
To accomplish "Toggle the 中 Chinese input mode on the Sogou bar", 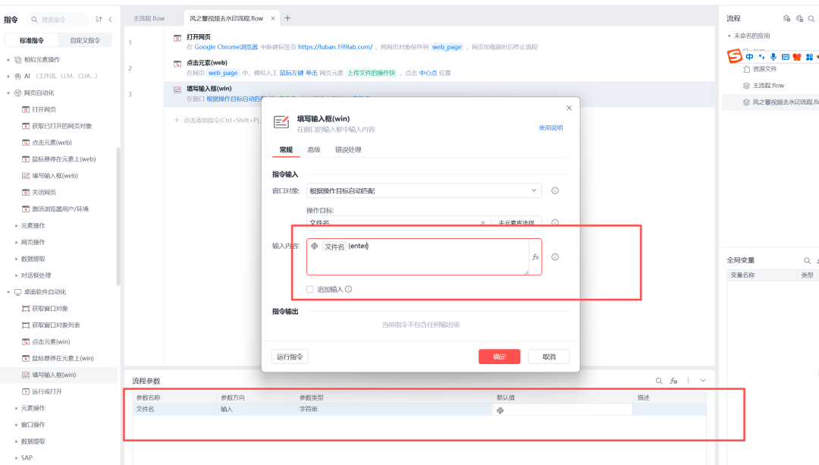I will pos(749,56).
